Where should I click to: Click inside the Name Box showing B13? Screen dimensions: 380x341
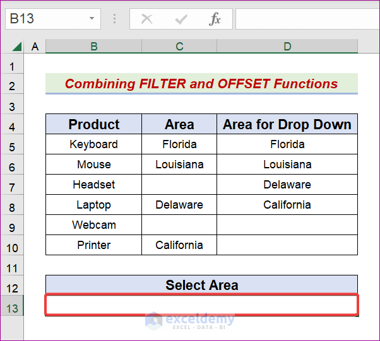pyautogui.click(x=44, y=19)
